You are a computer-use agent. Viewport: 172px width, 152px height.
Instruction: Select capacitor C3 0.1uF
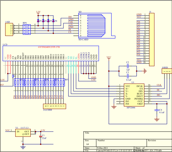coord(128,76)
